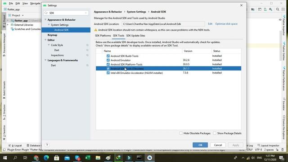This screenshot has height=162, width=288.
Task: Open File Explorer from taskbar
Action: coord(98,158)
